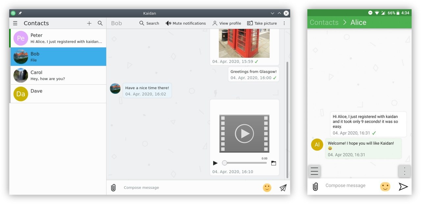Open Dave's conversation
This screenshot has height=204, width=421.
coord(58,94)
